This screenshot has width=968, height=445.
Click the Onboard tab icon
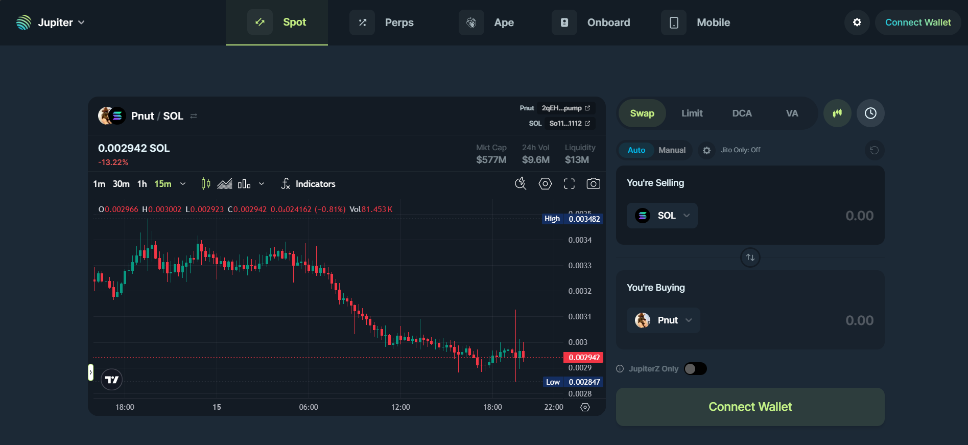(564, 22)
